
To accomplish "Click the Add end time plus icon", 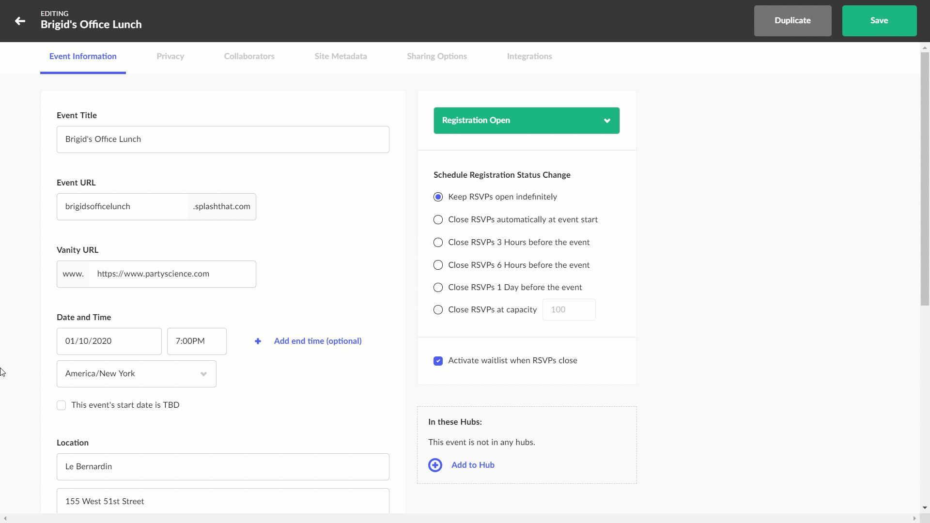I will pos(258,341).
